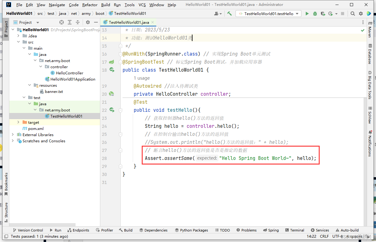Expand the .idea folder
The image size is (376, 242).
(x=19, y=36)
